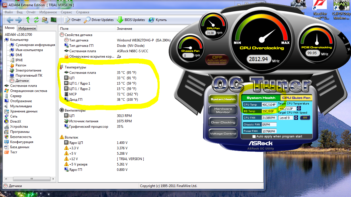Open the Users icon in the toolbar
The image size is (351, 197).
(45, 20)
